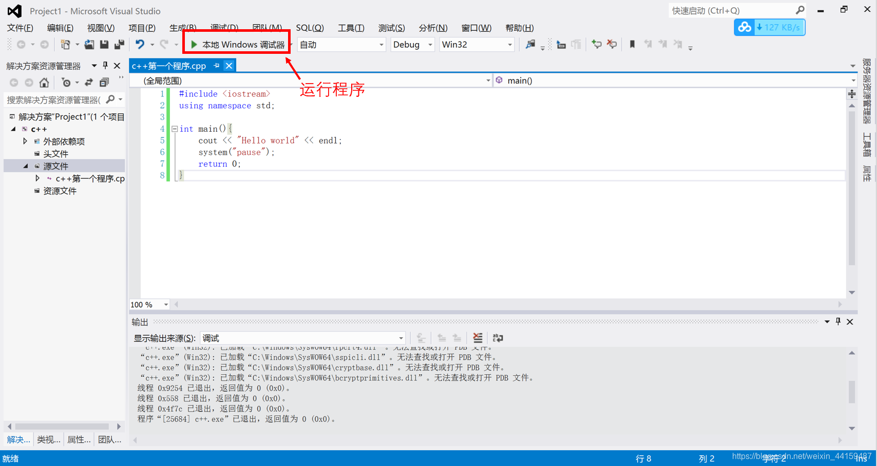
Task: Open the SQL(Q) menu
Action: [x=310, y=28]
